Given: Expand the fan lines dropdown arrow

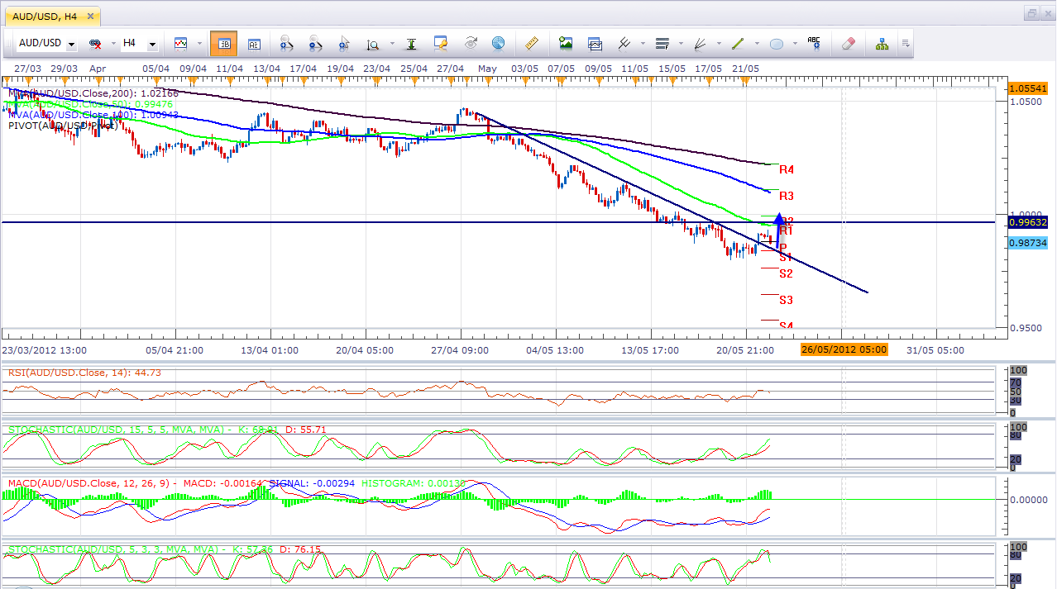Looking at the screenshot, I should click(x=718, y=44).
